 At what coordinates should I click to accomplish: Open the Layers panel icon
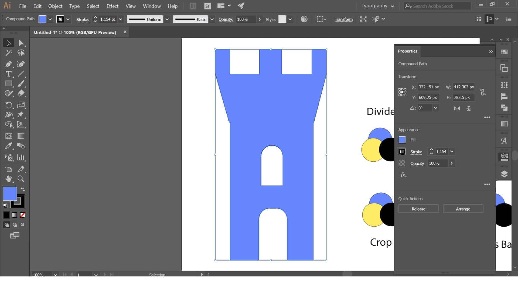(x=504, y=174)
